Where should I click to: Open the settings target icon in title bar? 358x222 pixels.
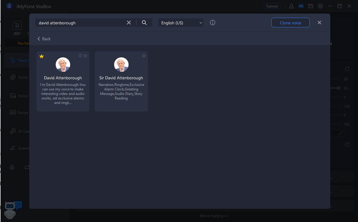(x=320, y=6)
